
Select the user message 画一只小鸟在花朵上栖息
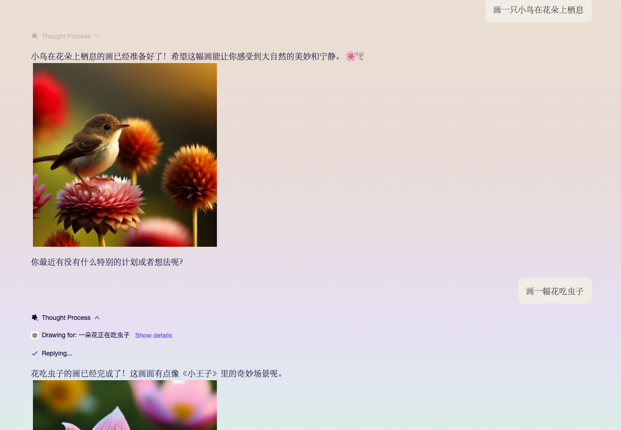(x=538, y=10)
